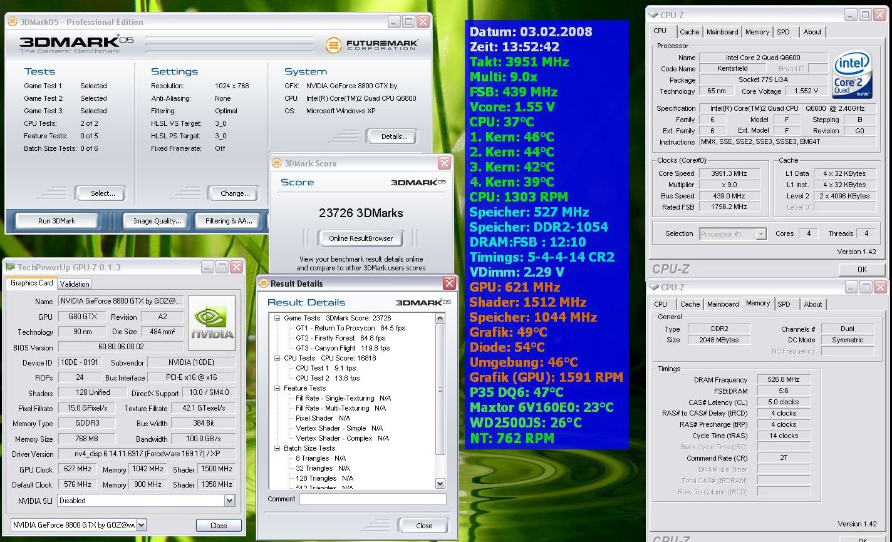Click OK in top CPU-Z window
The width and height of the screenshot is (892, 542).
coord(862,270)
